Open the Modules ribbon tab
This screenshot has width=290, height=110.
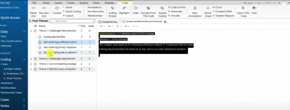click(x=109, y=3)
